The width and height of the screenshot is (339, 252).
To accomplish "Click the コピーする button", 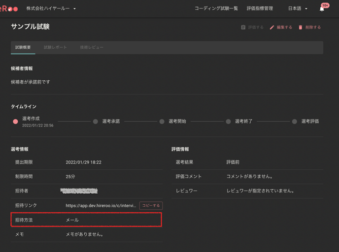I will pyautogui.click(x=151, y=206).
